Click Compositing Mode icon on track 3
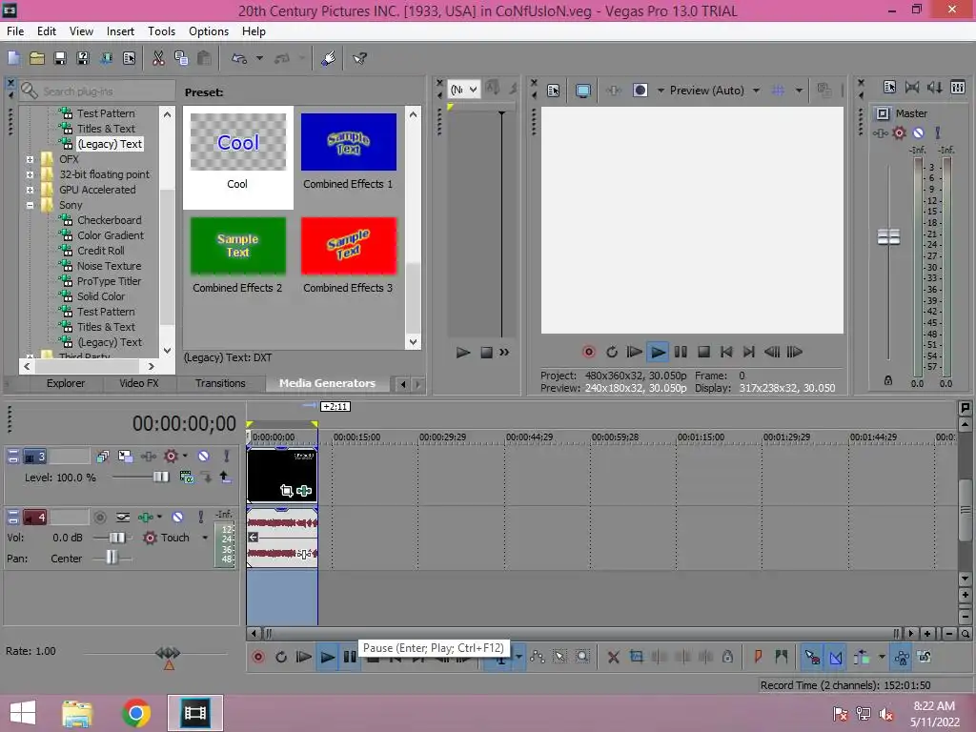Viewport: 976px width, 732px height. pyautogui.click(x=186, y=478)
